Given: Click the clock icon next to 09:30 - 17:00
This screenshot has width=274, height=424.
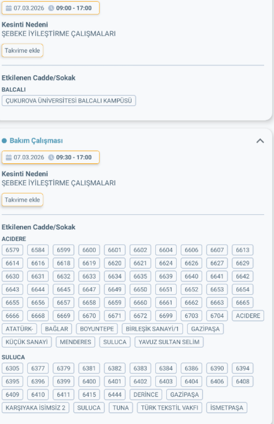Looking at the screenshot, I should pyautogui.click(x=51, y=158).
